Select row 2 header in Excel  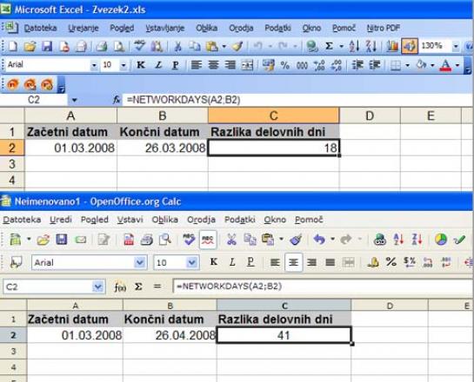pos(12,148)
